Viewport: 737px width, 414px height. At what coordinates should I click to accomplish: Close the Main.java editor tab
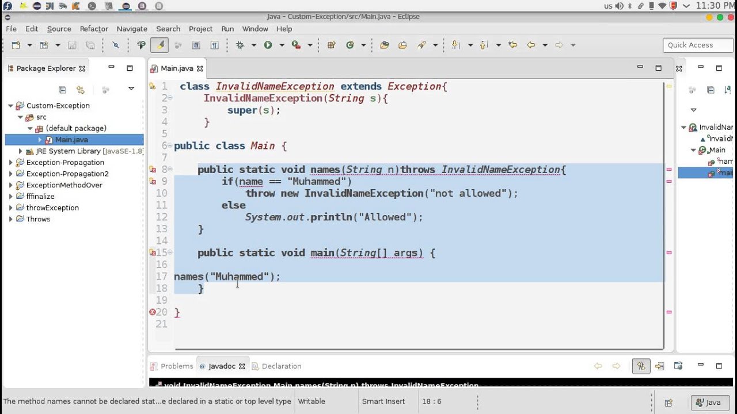coord(200,68)
